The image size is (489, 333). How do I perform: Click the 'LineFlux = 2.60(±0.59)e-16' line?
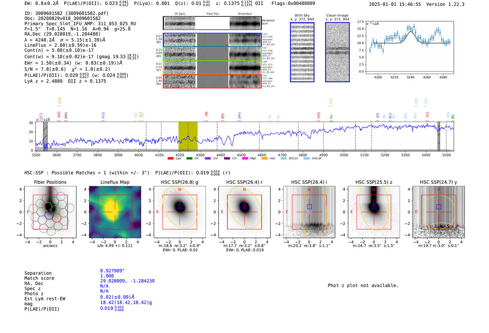[x=60, y=45]
